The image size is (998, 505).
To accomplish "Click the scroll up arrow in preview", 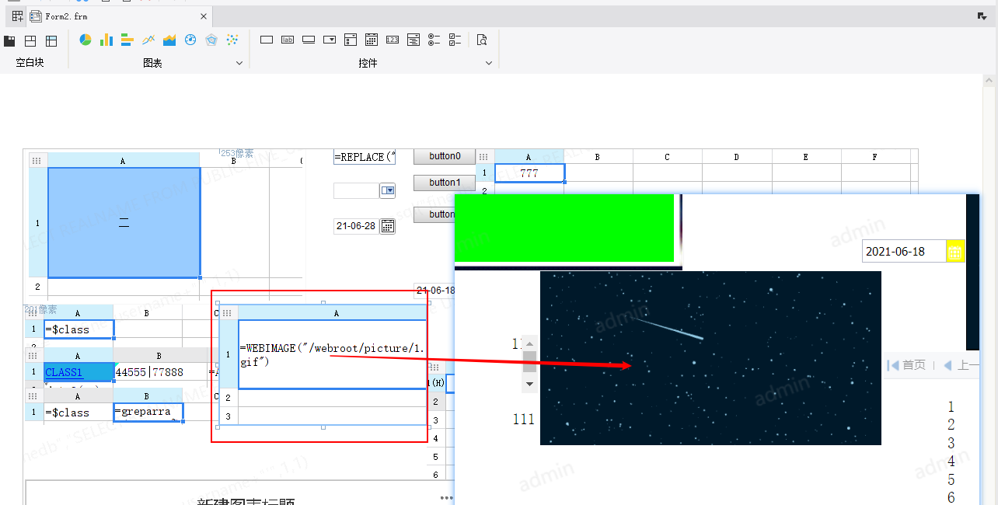I will (529, 343).
